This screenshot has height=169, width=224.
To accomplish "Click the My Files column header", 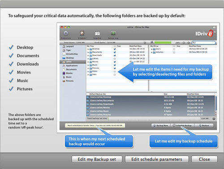I will tap(100, 46).
